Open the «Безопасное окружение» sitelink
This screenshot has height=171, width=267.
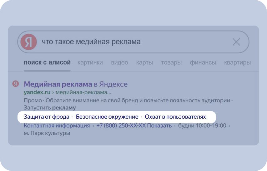point(107,117)
